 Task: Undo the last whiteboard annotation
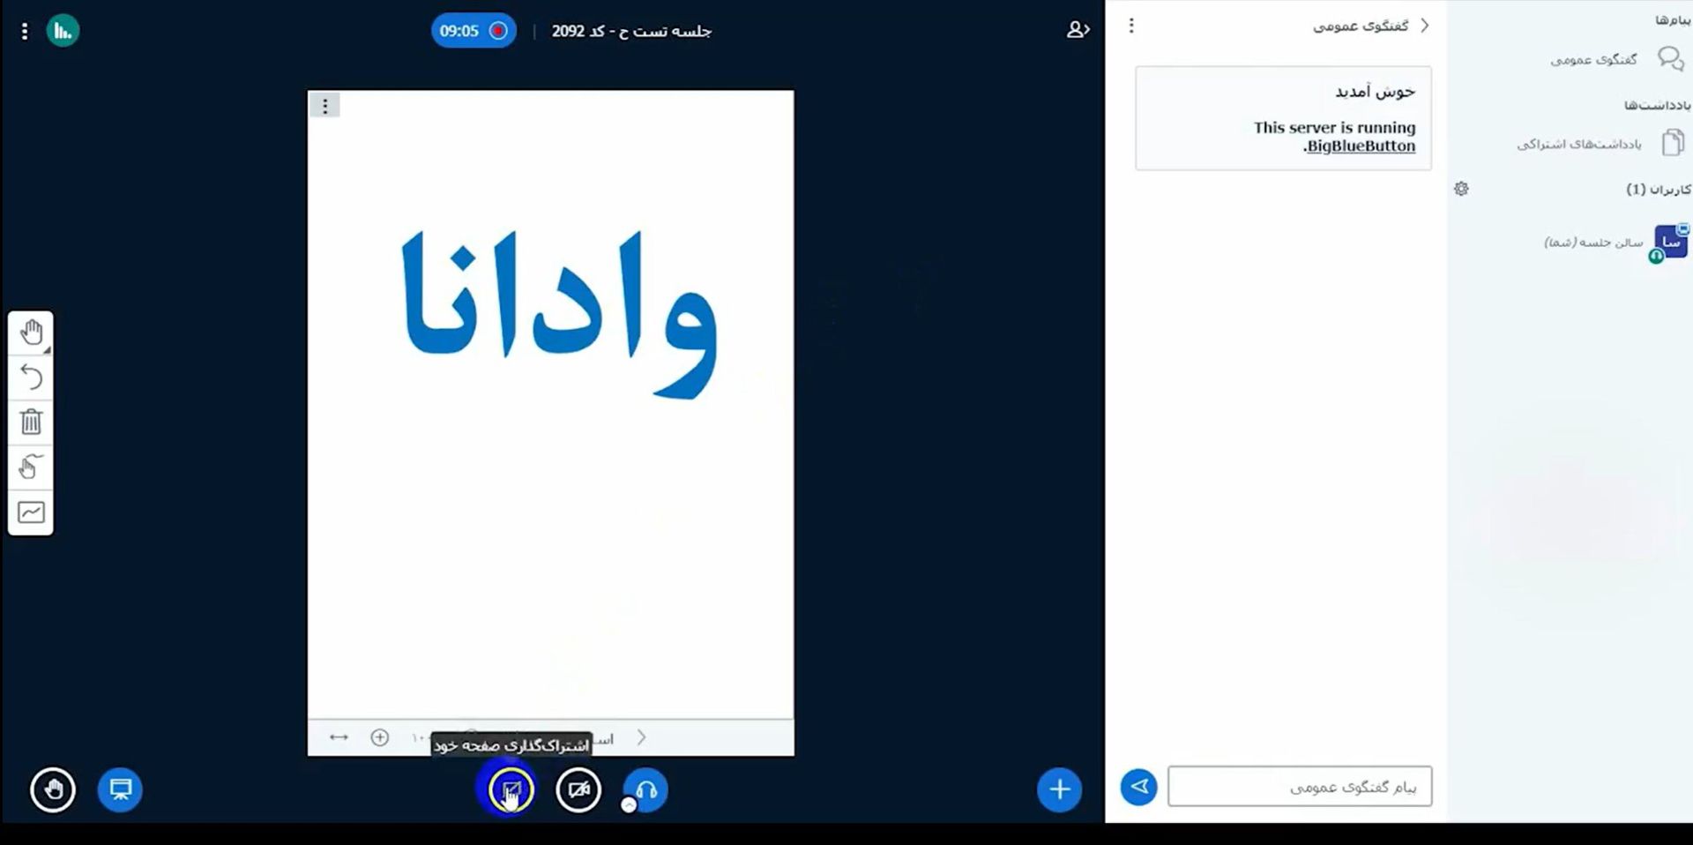point(31,378)
